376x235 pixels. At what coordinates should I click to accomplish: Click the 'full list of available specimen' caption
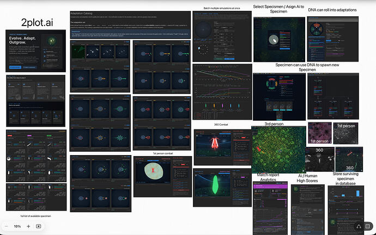35,216
